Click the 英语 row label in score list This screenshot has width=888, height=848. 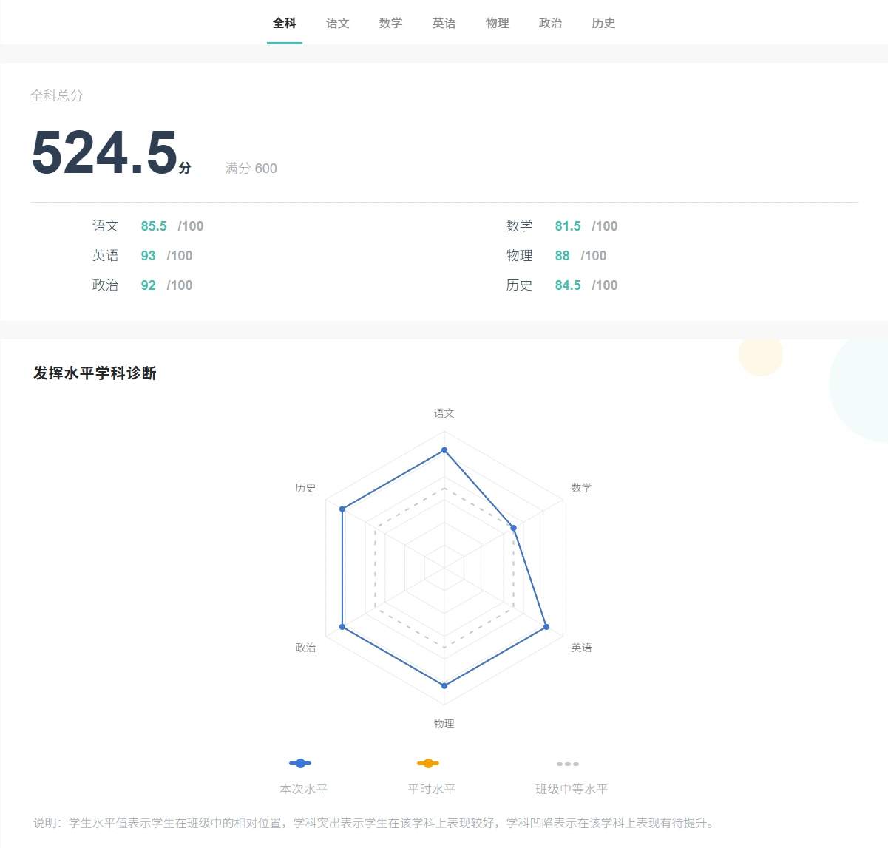106,256
